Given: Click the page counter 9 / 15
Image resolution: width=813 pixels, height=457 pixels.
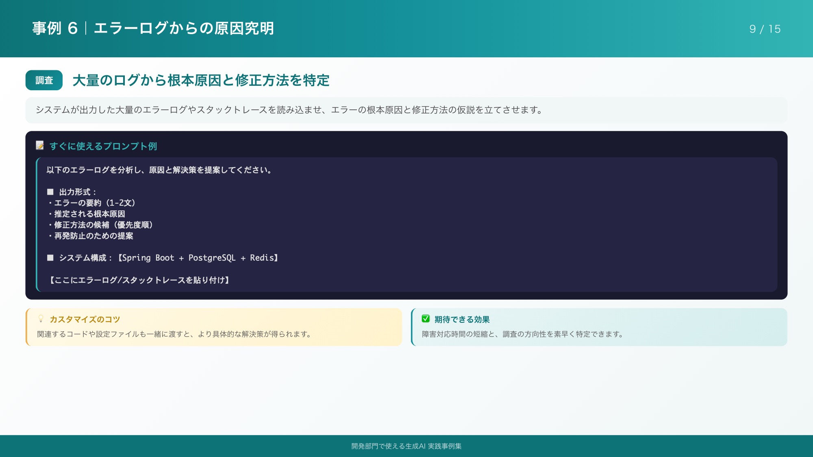Looking at the screenshot, I should 765,29.
